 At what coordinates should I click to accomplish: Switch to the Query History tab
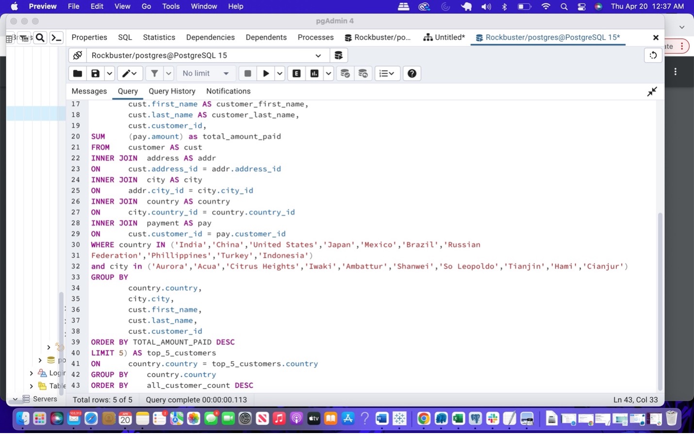coord(172,91)
